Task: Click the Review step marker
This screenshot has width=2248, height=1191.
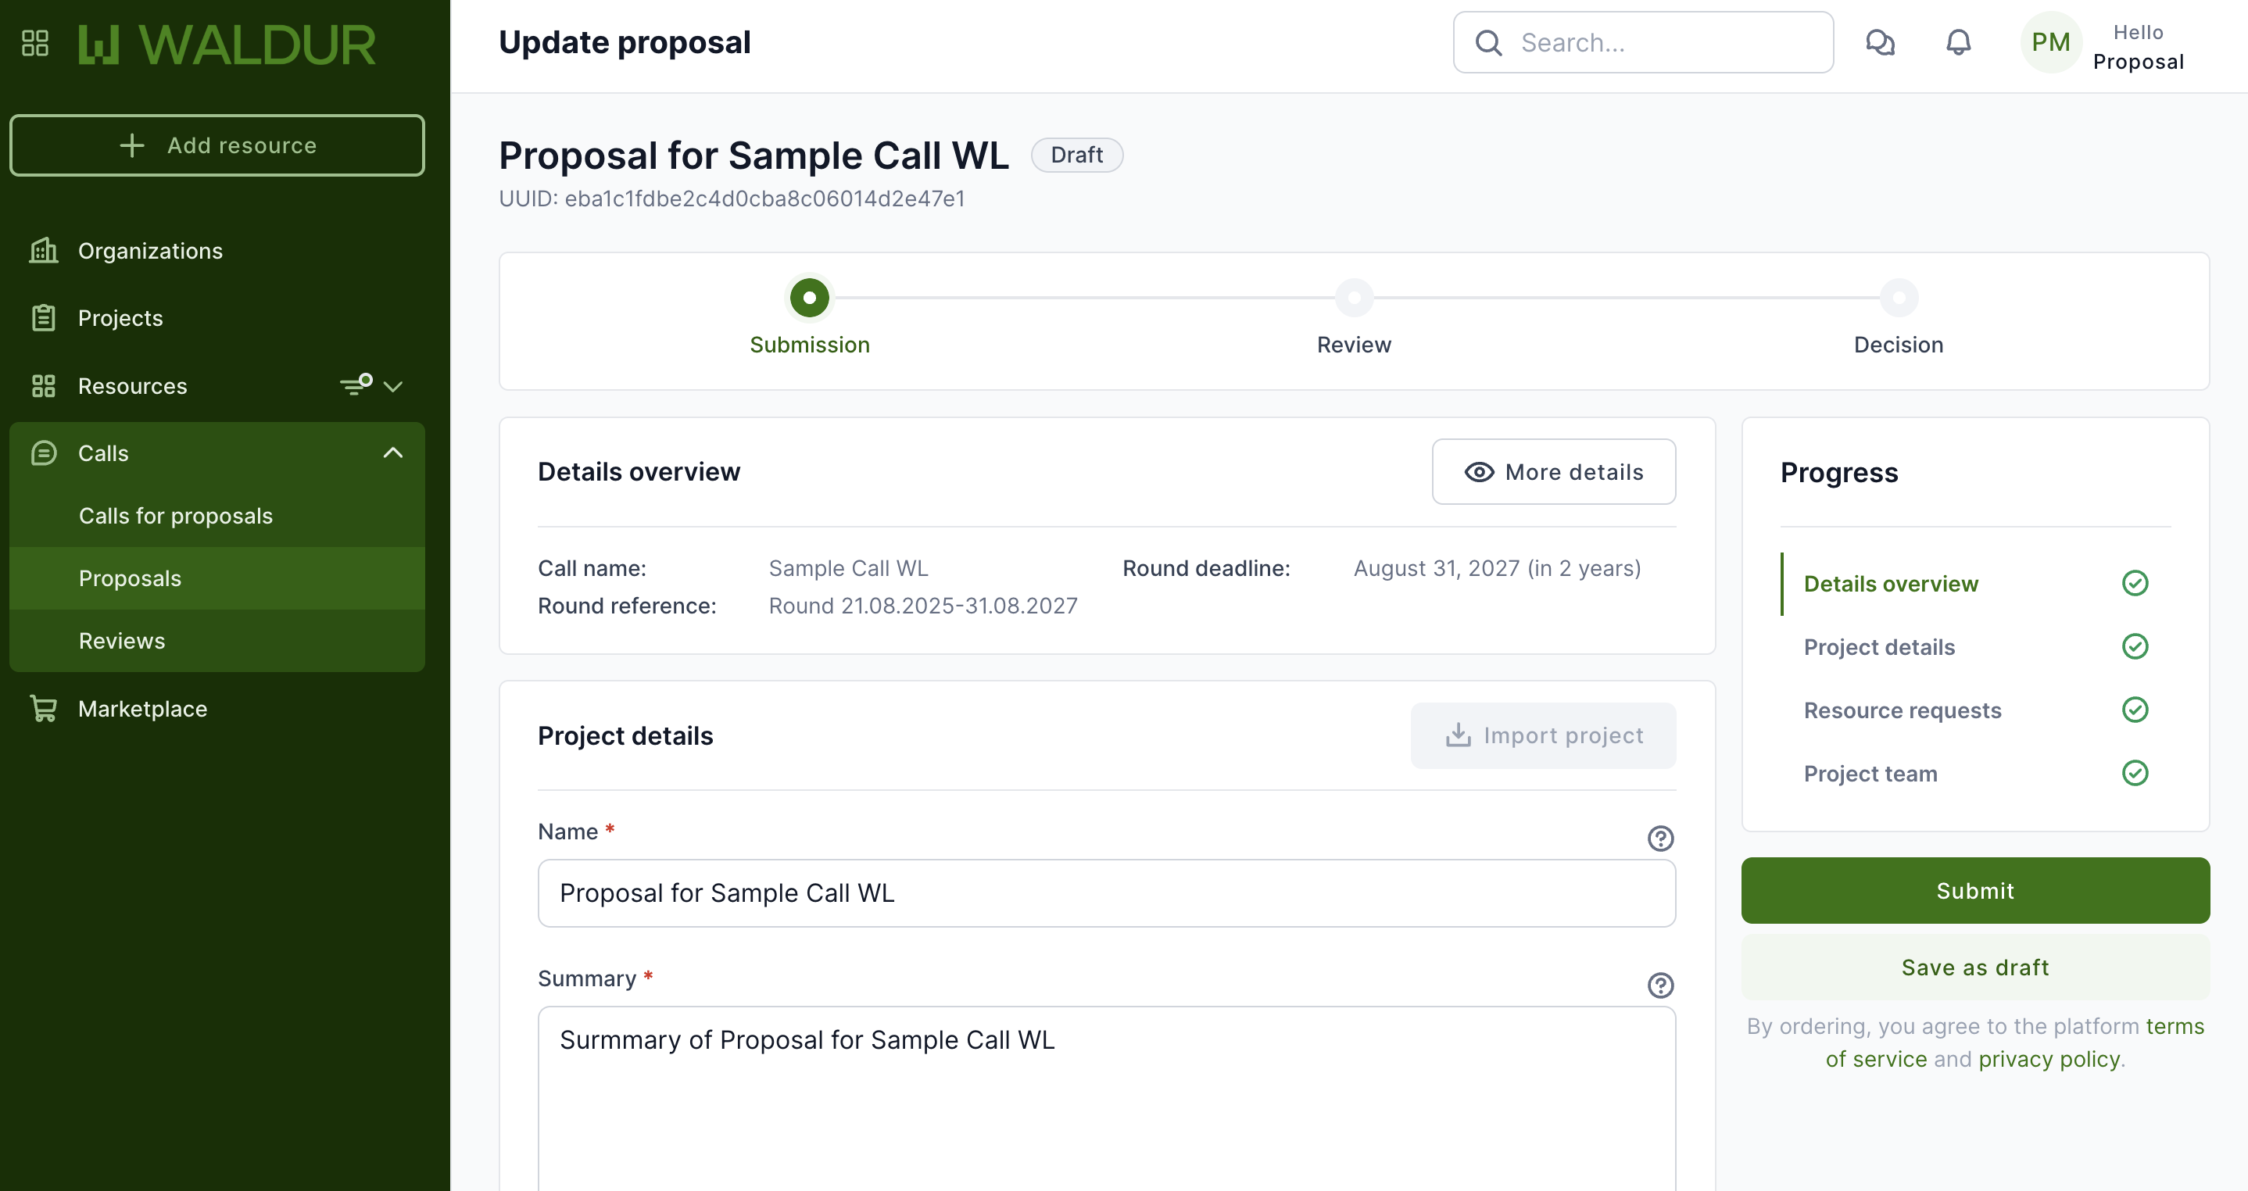Action: tap(1354, 299)
